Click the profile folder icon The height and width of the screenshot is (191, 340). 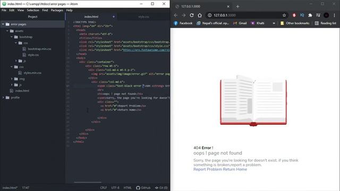(x=7, y=98)
